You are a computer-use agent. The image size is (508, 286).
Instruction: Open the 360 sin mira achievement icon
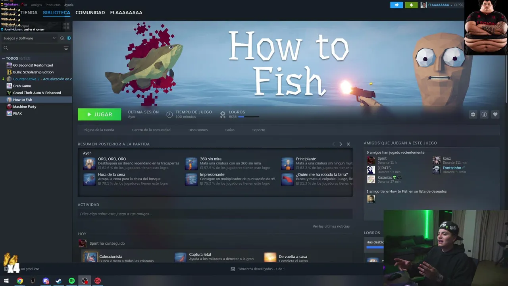point(191,164)
